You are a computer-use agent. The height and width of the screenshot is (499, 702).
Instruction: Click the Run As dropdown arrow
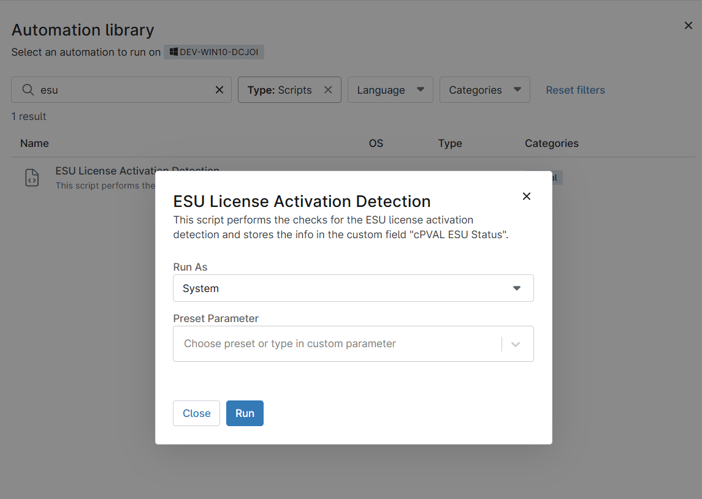[x=516, y=288]
